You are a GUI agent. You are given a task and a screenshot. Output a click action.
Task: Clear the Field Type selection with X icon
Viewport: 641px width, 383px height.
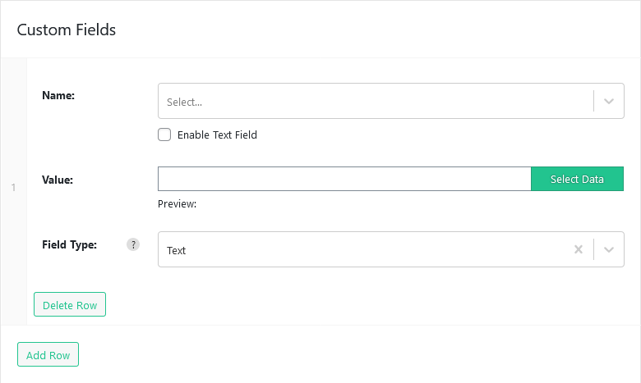coord(578,249)
